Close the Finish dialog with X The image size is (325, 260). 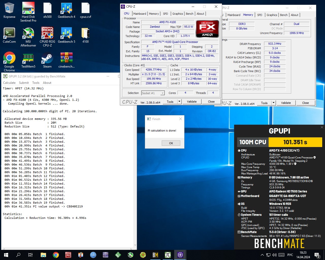point(180,119)
